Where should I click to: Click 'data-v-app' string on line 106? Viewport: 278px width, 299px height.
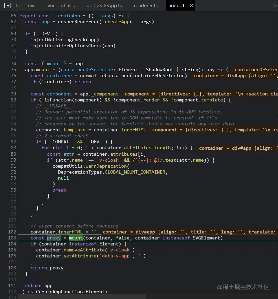point(116,256)
